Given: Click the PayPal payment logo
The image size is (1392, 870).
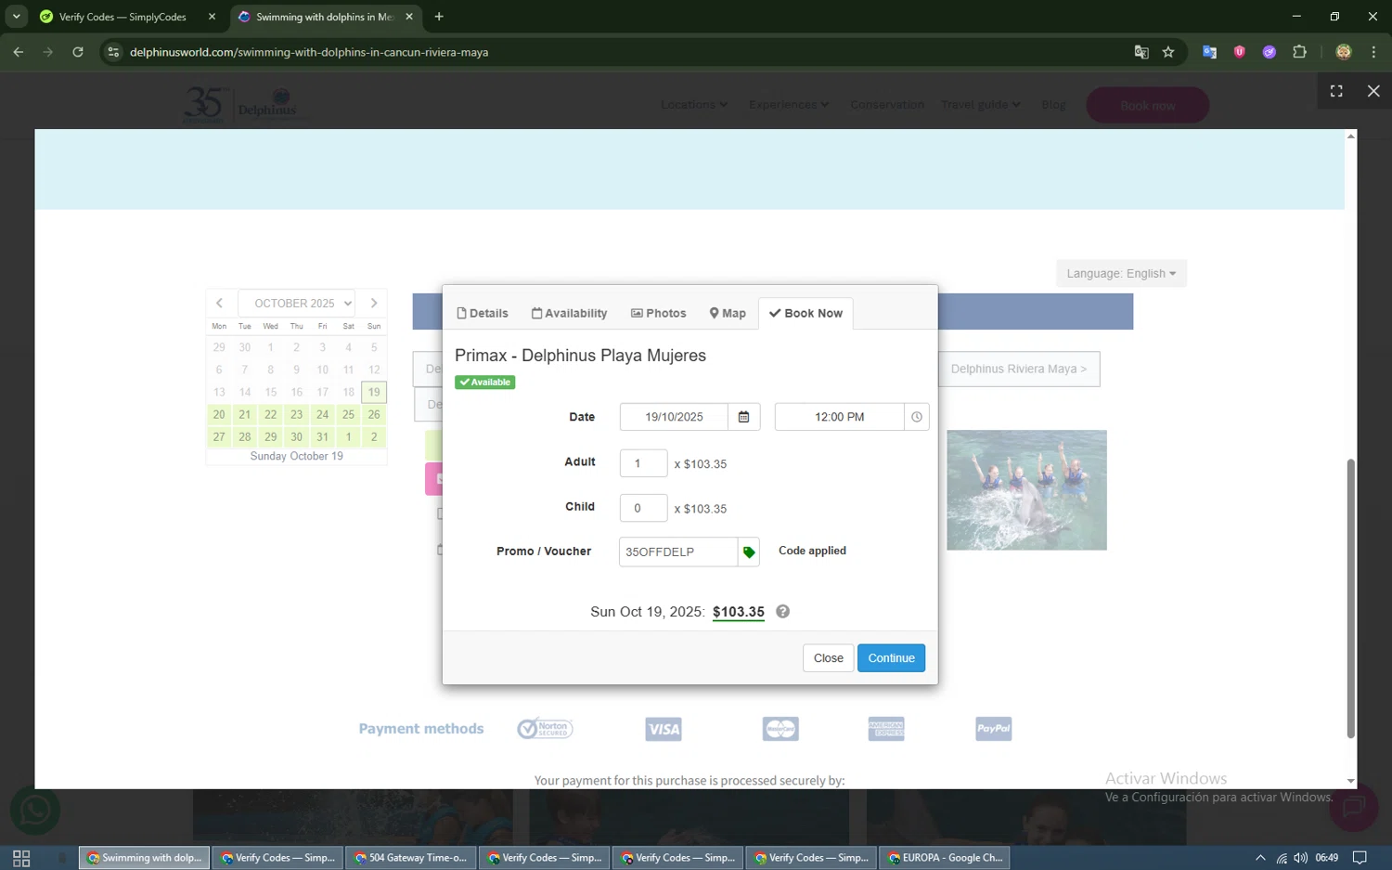Looking at the screenshot, I should (993, 729).
